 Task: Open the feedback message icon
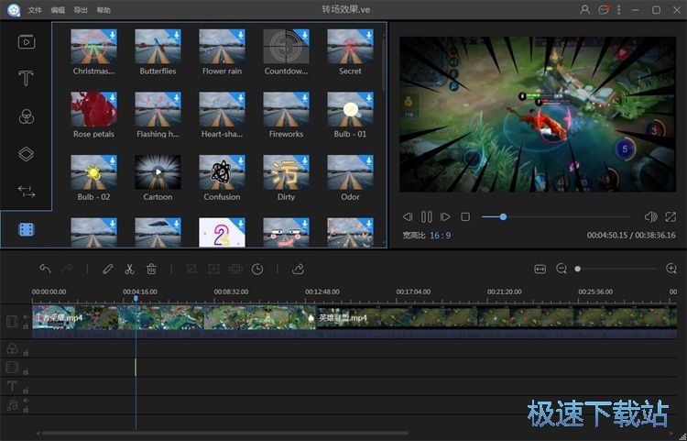[x=604, y=9]
